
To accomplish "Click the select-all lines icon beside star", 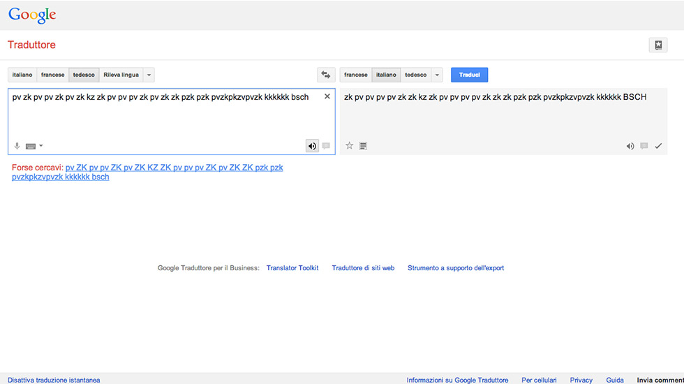I will click(363, 146).
